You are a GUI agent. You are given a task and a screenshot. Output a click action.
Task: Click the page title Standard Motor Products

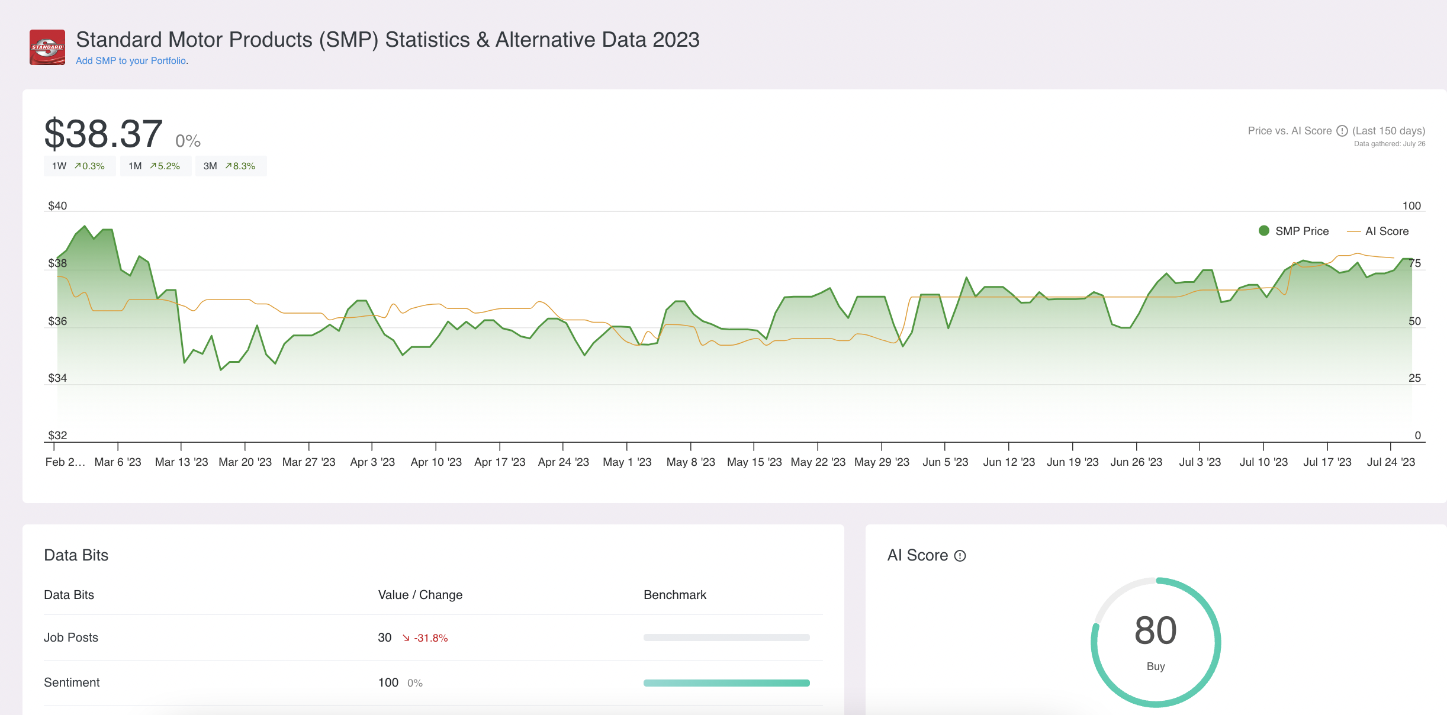click(x=388, y=40)
